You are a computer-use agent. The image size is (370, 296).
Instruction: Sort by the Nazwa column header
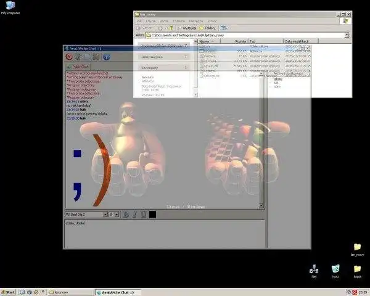tap(209, 41)
